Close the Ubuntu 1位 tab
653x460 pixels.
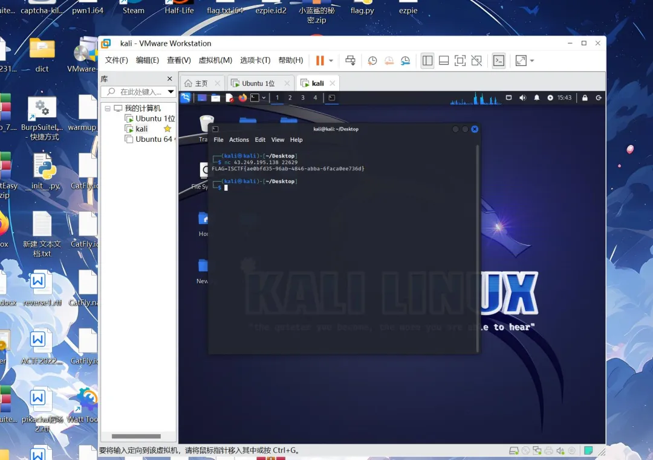click(287, 83)
